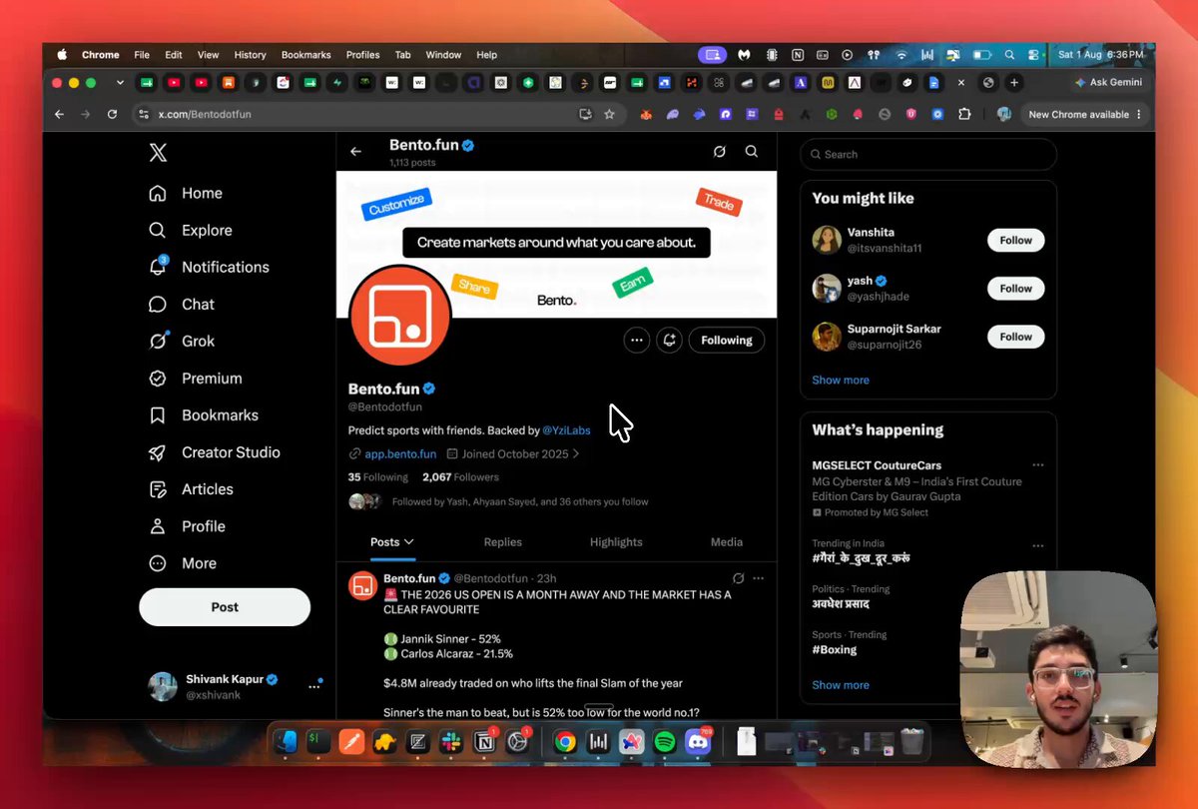Open the profile more options ellipsis
The height and width of the screenshot is (809, 1198).
(636, 341)
